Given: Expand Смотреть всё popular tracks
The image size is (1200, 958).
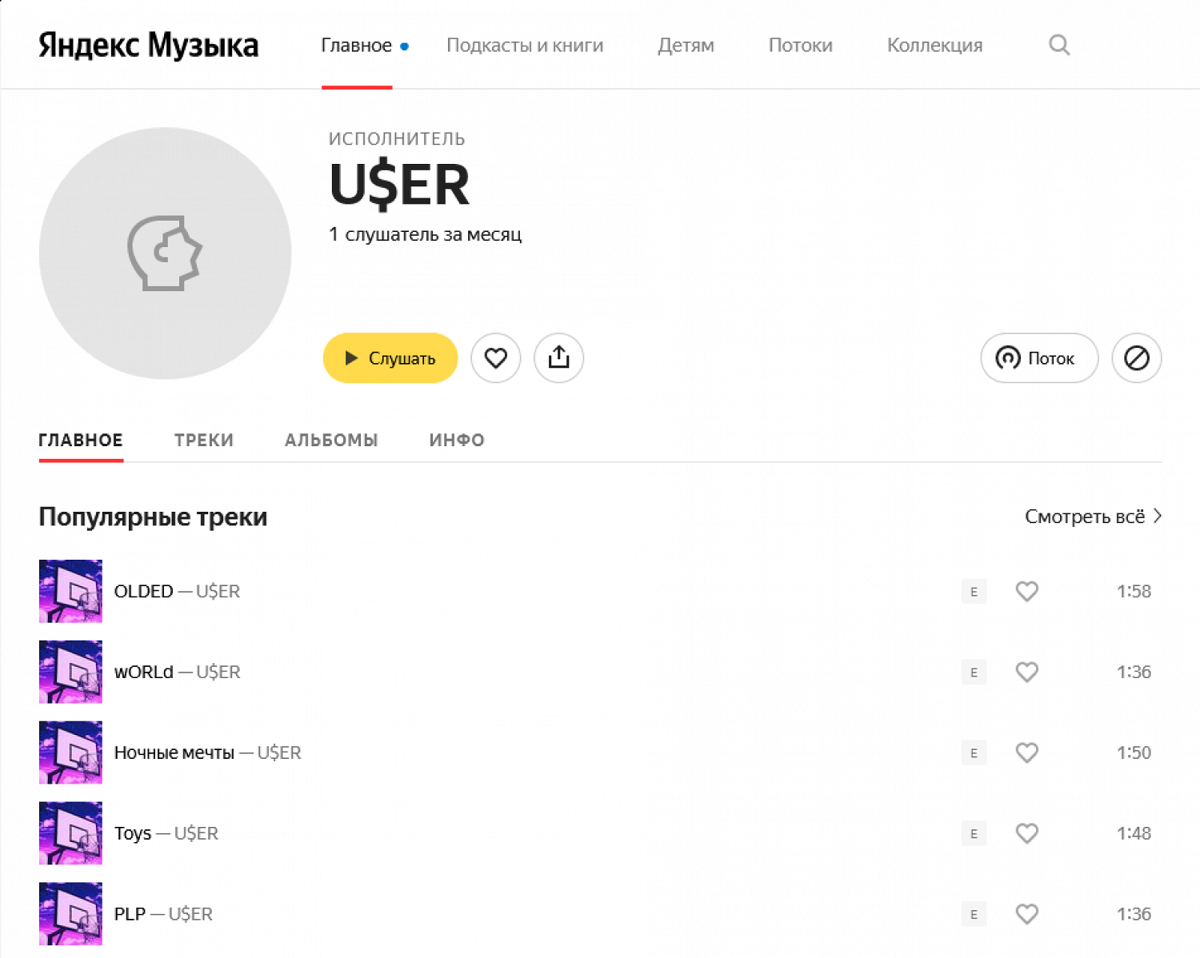Looking at the screenshot, I should [1093, 517].
